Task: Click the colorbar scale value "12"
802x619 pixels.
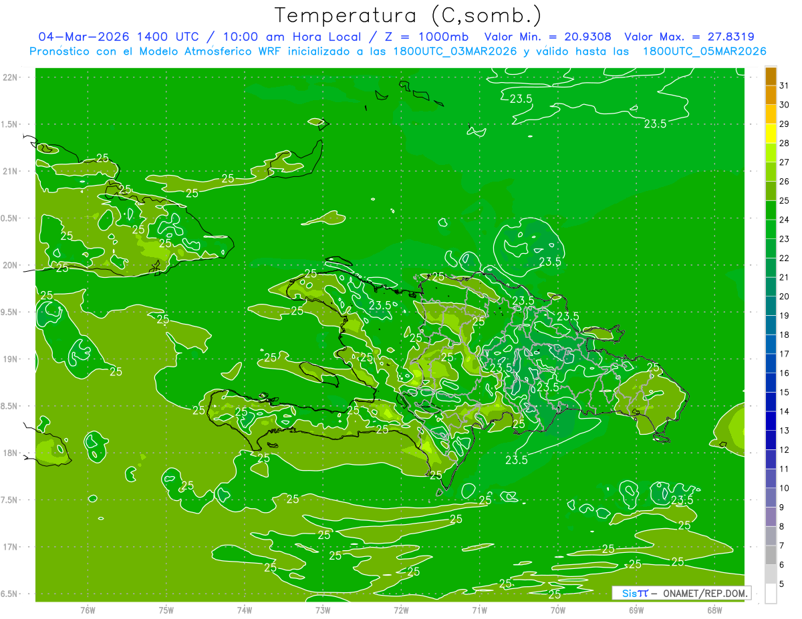Action: (x=784, y=449)
